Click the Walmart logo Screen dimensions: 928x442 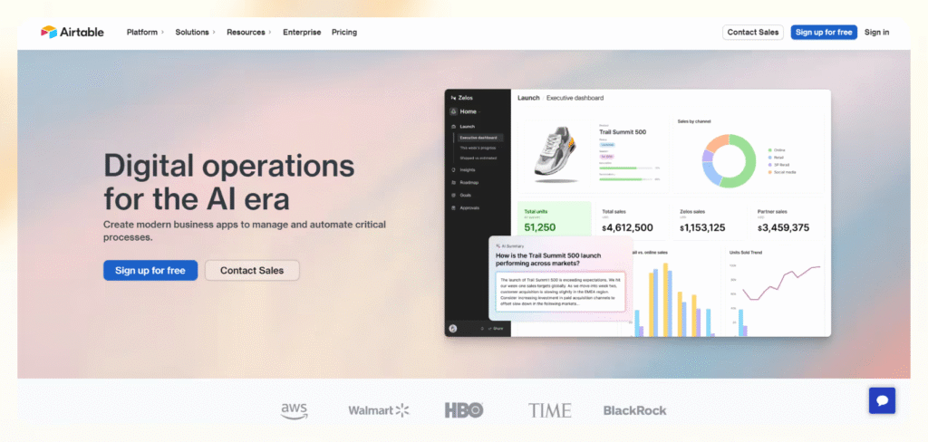tap(379, 410)
